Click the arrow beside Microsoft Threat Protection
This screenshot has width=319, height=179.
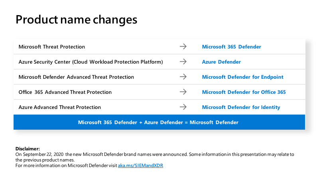[183, 47]
